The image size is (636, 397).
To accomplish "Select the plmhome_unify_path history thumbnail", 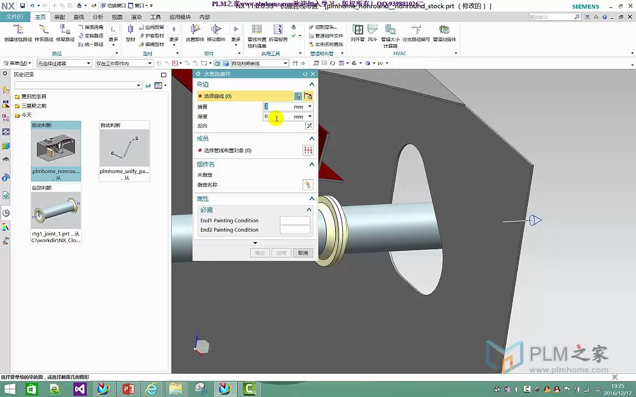I will (125, 151).
